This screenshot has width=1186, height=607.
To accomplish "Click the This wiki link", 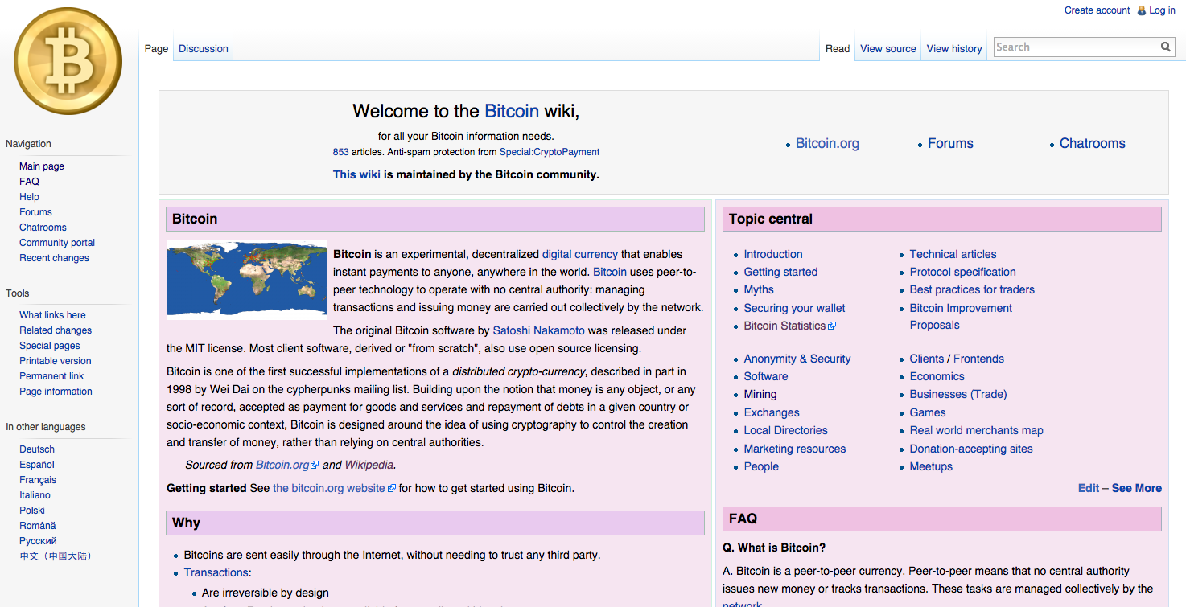I will pos(356,174).
